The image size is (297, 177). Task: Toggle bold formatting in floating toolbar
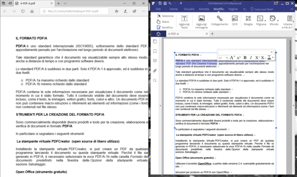pyautogui.click(x=245, y=58)
